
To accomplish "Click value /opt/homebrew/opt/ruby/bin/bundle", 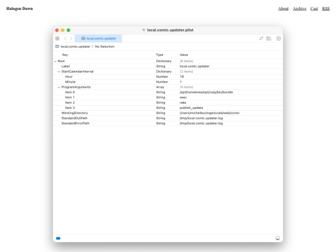I will pos(206,92).
